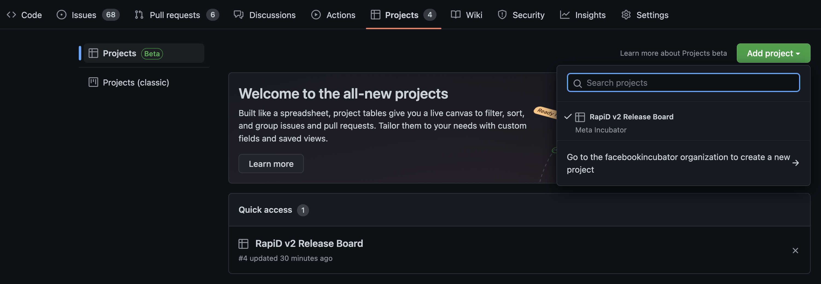Open the Settings gear icon
Screen dimensions: 821x284
[x=626, y=15]
